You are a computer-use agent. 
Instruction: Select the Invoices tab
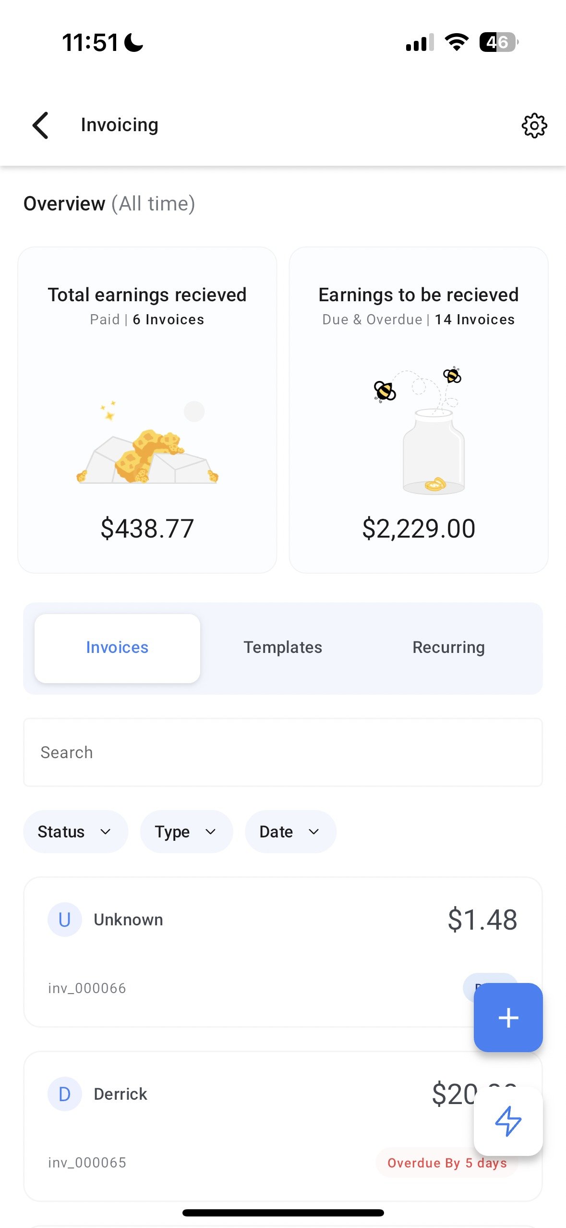(117, 648)
